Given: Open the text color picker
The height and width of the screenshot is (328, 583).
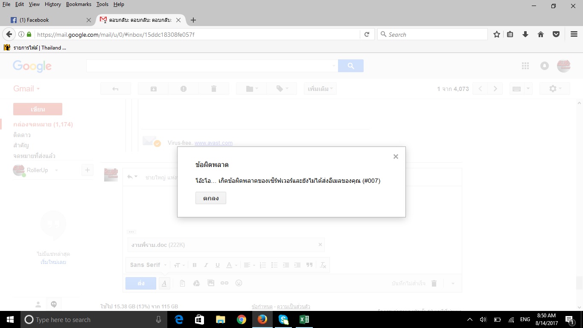Looking at the screenshot, I should pos(231,265).
